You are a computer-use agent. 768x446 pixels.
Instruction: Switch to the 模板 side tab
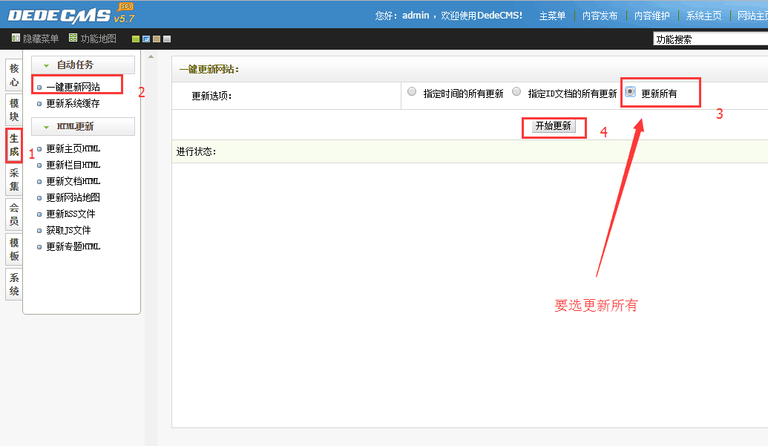13,249
